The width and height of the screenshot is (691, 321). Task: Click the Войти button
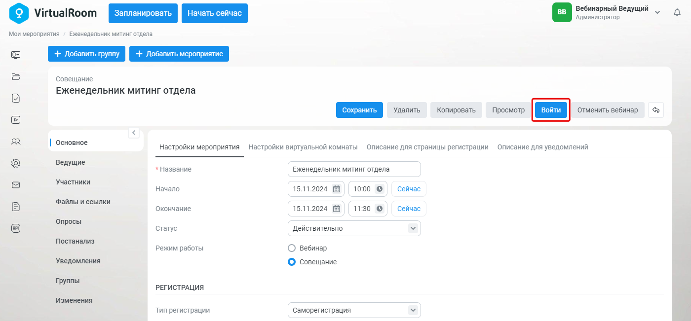[x=551, y=110]
